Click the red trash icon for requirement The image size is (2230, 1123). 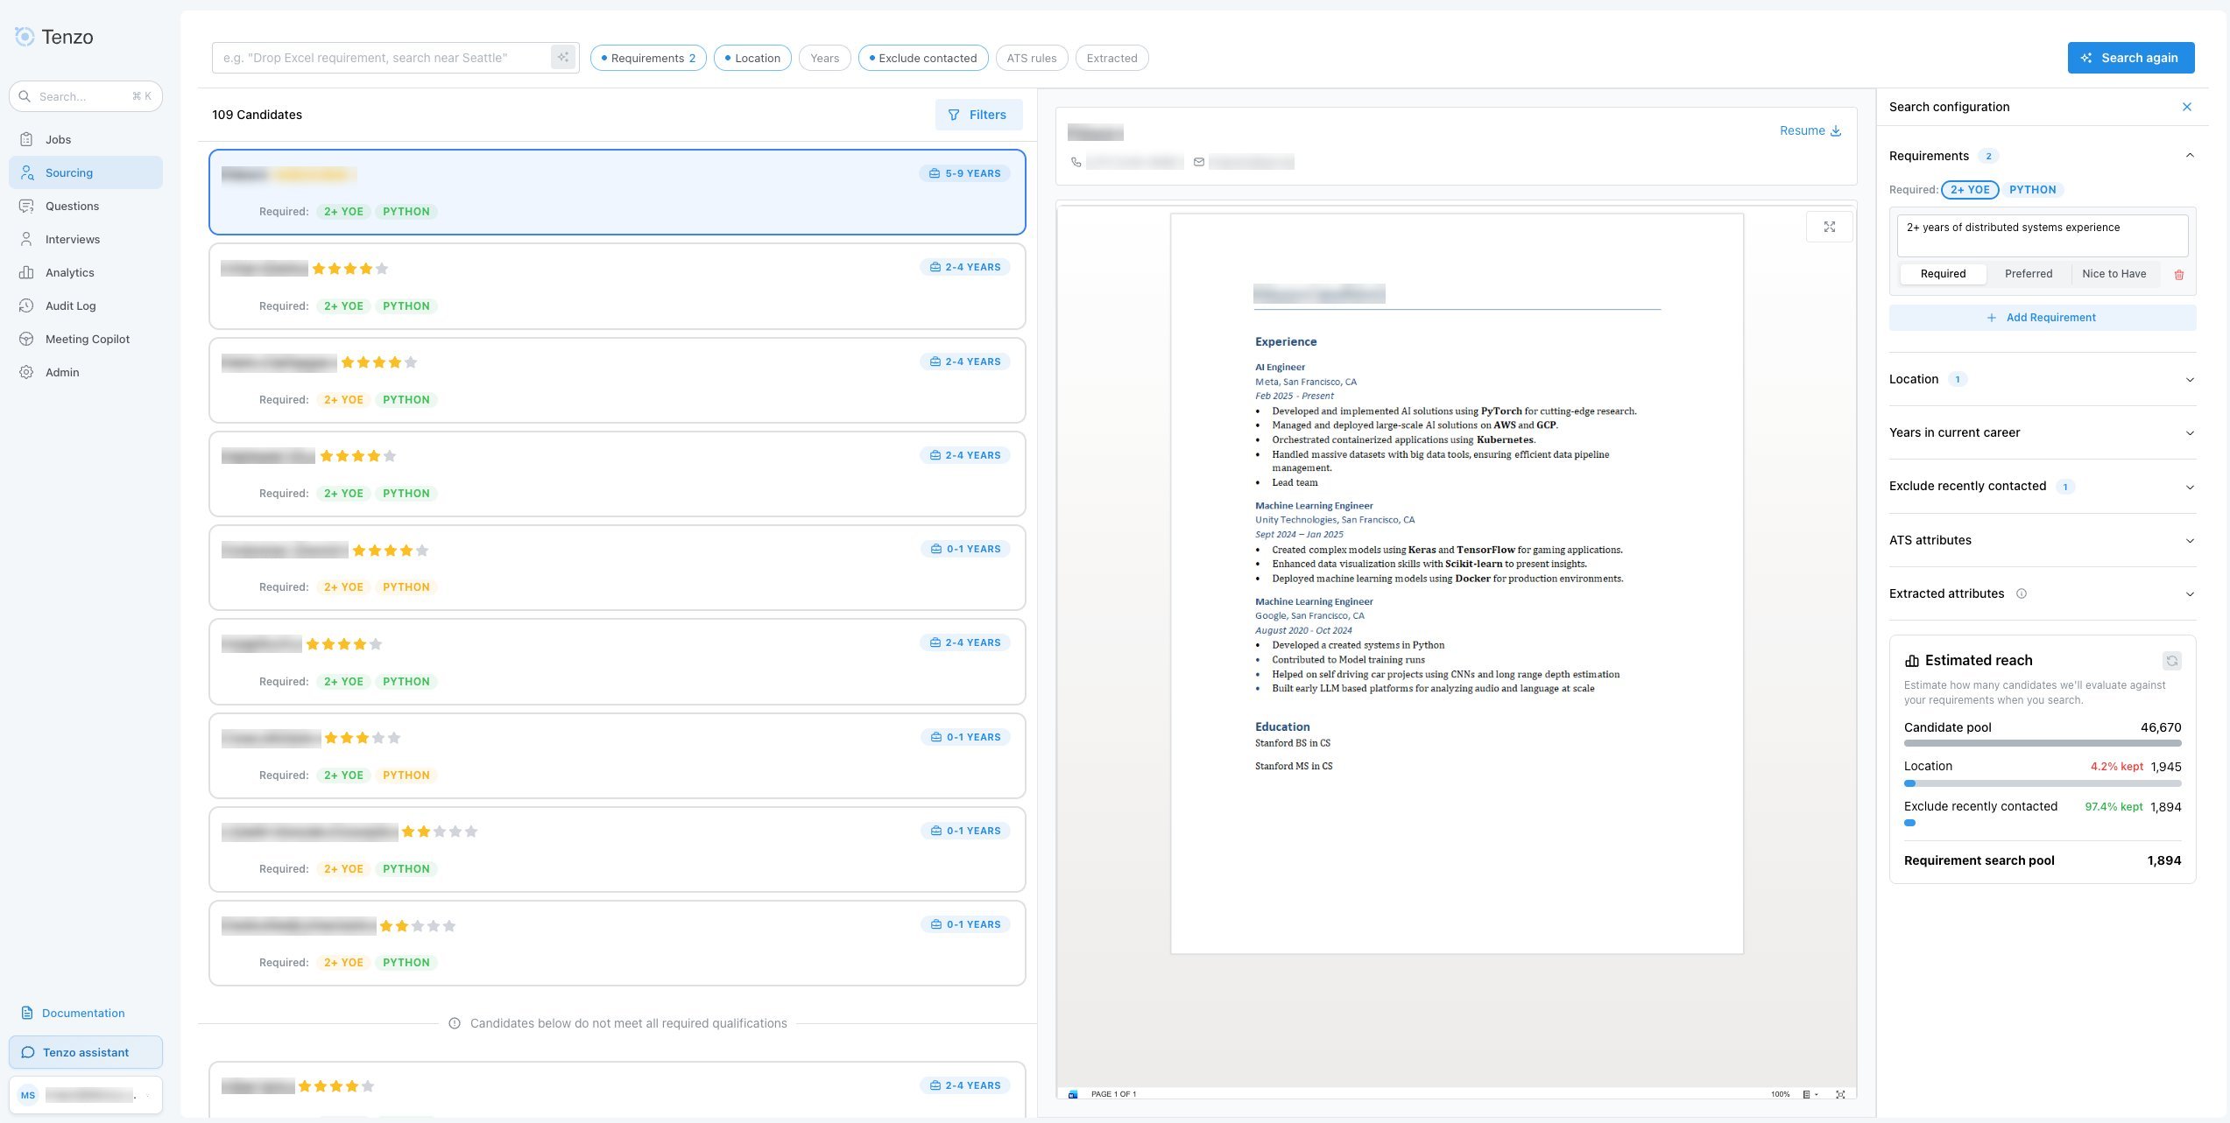click(2179, 275)
